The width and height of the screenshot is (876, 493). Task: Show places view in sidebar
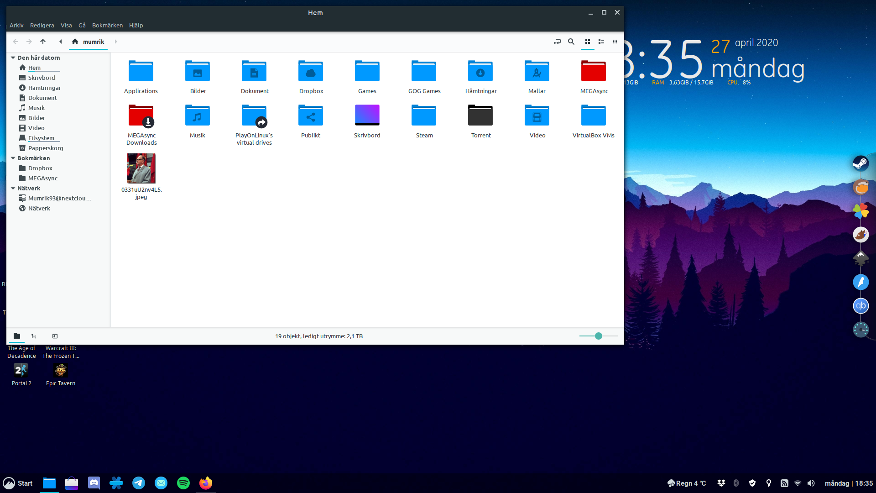(x=17, y=336)
